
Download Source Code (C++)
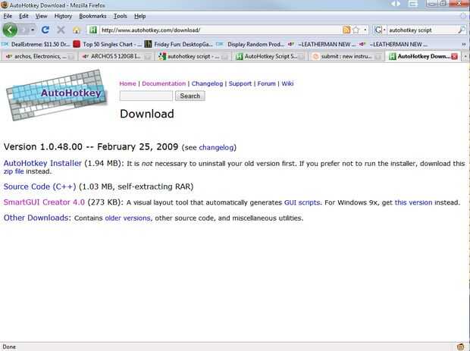pos(39,186)
